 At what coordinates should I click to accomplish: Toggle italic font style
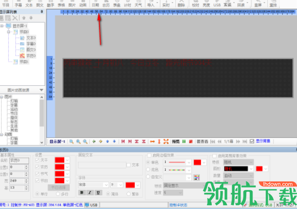pos(90,192)
